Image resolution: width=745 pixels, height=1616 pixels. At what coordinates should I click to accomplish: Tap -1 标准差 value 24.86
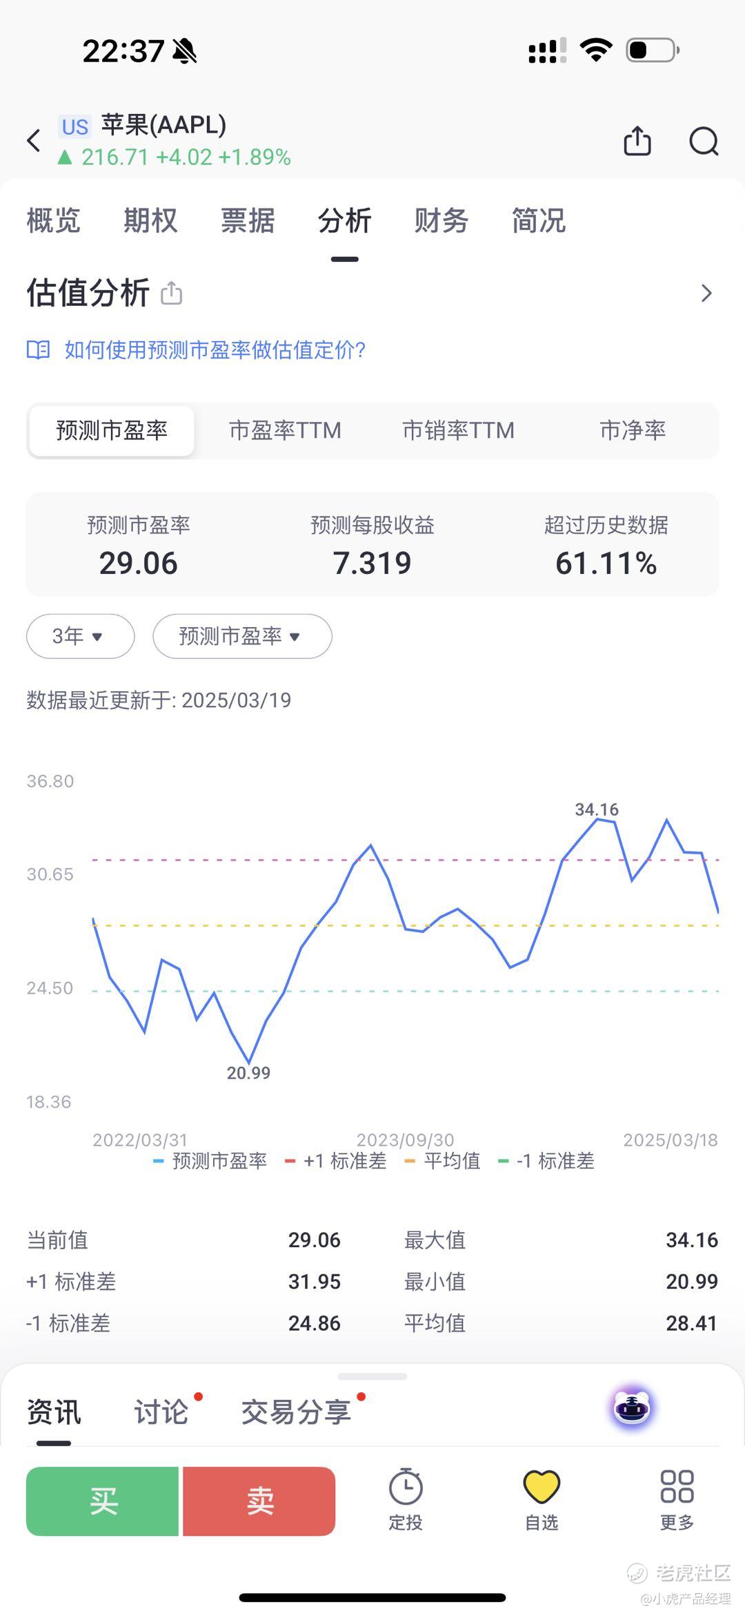pyautogui.click(x=315, y=1322)
